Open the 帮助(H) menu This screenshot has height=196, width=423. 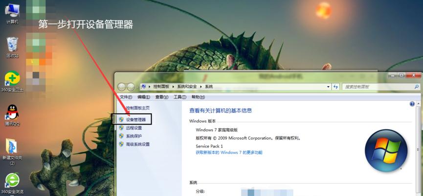[x=198, y=97]
